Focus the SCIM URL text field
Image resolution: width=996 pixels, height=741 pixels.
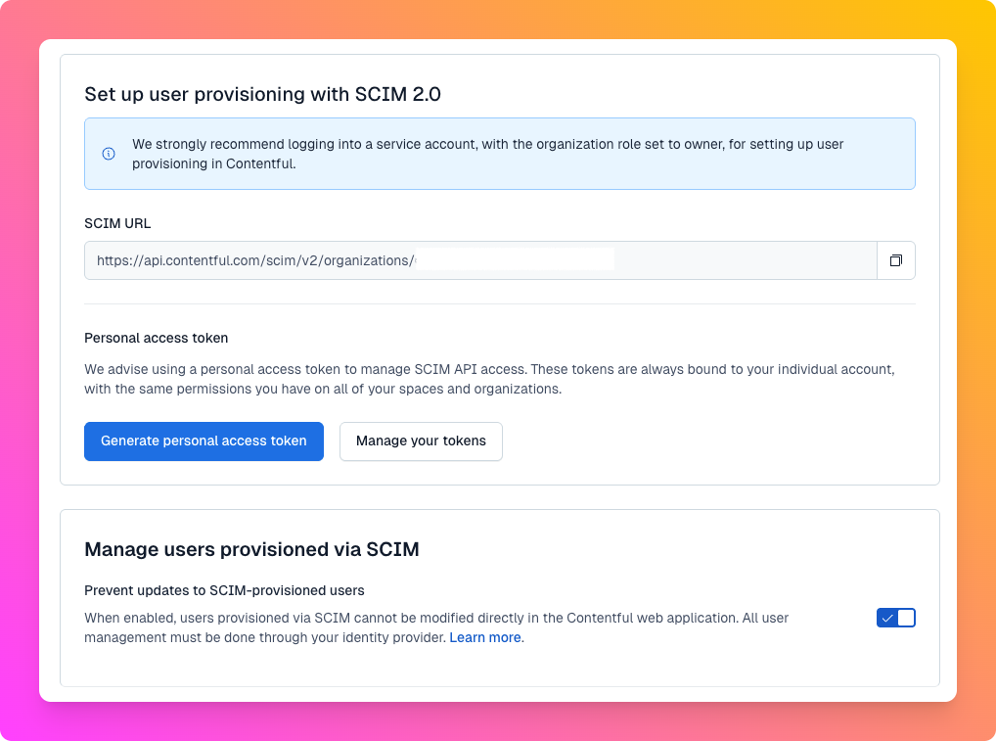click(480, 260)
